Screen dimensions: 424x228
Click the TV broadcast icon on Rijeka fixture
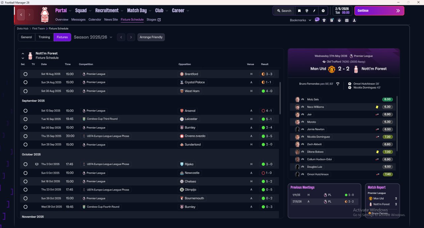pos(37,164)
